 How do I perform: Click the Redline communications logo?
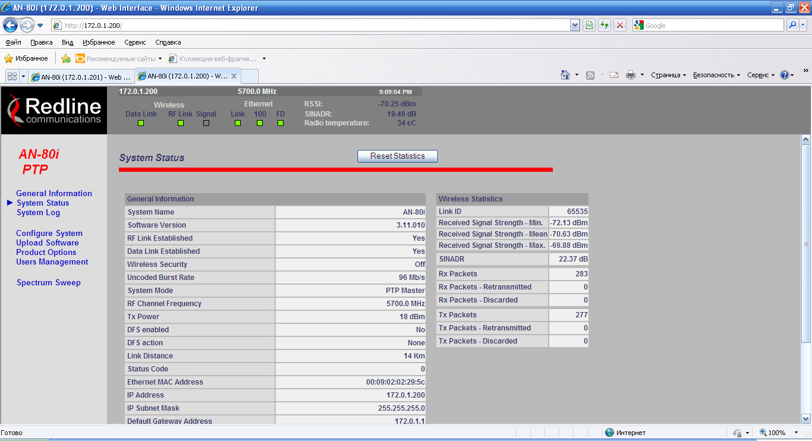(54, 110)
